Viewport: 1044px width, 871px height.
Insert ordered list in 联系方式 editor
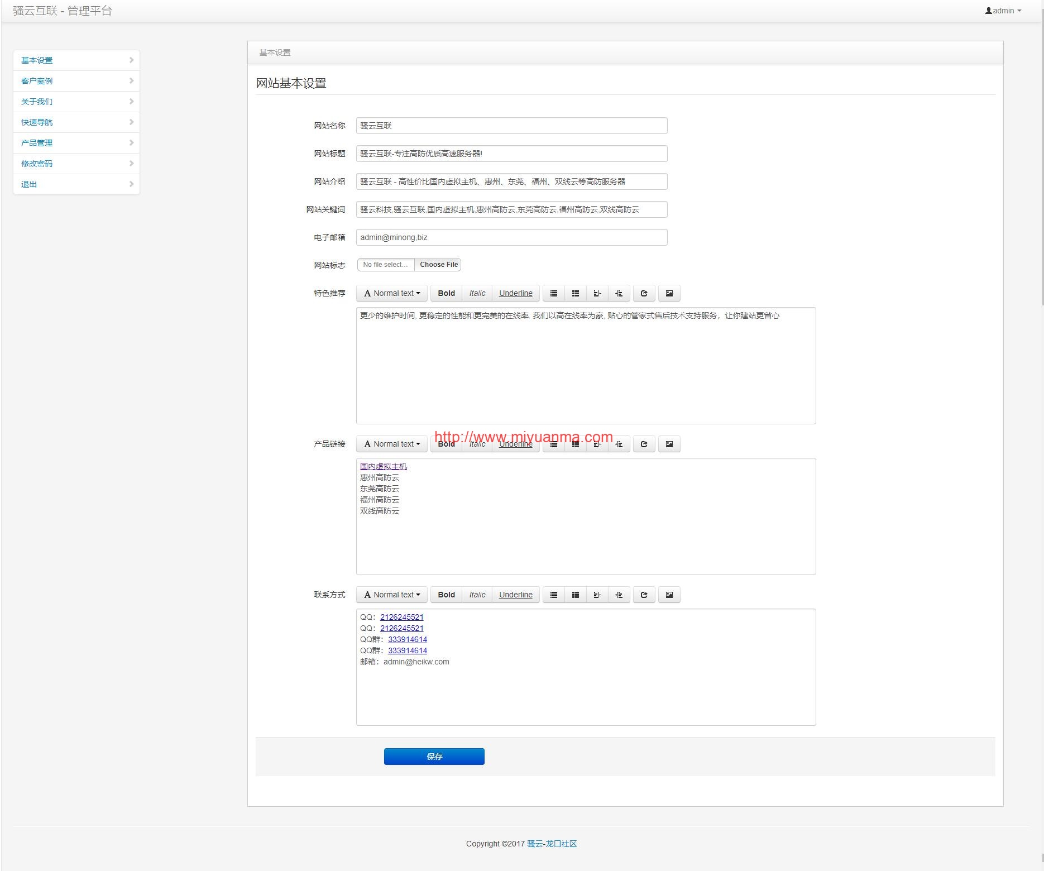(x=576, y=595)
